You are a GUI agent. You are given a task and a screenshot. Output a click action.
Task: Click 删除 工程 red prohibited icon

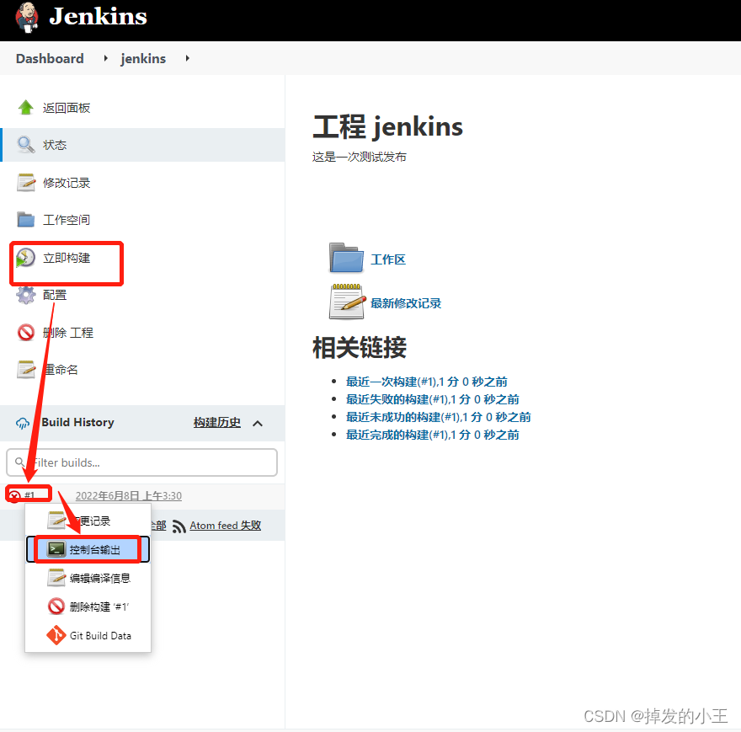25,333
